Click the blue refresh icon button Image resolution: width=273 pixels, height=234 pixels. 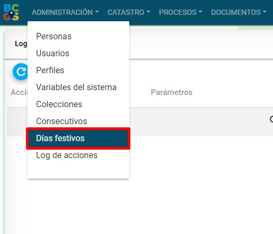click(x=20, y=72)
